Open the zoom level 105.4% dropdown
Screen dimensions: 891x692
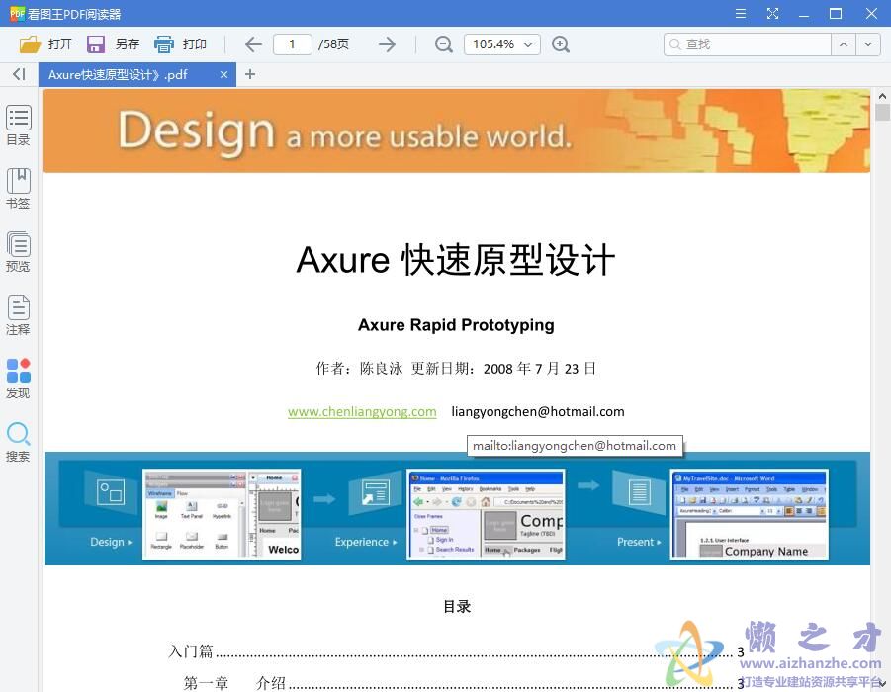point(501,44)
